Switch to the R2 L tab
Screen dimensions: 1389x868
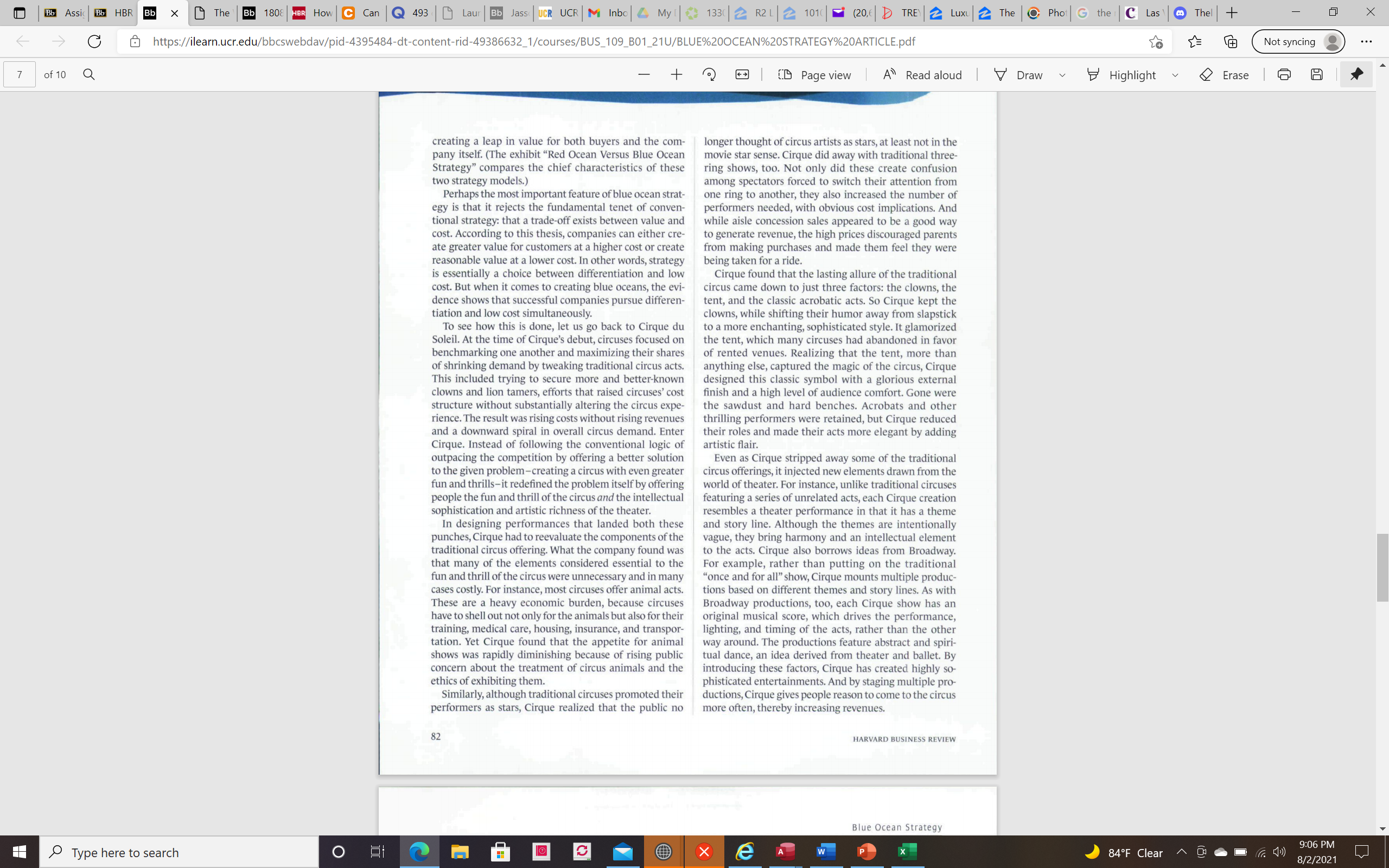click(x=753, y=12)
